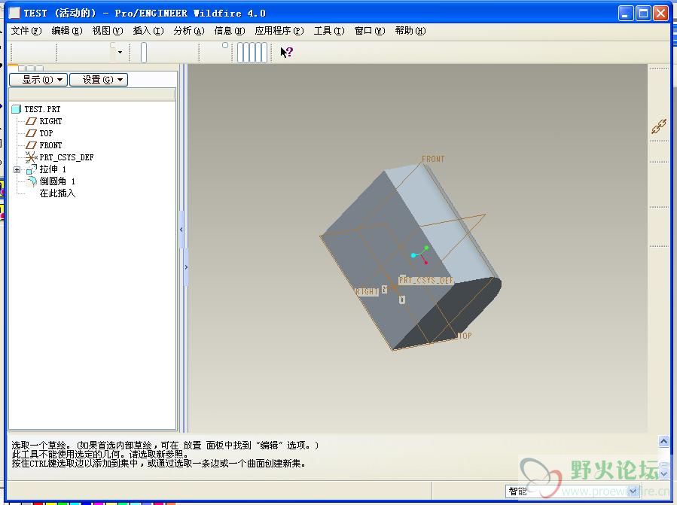
Task: Click the right-pointing sash arrow beside navigator
Action: click(186, 267)
